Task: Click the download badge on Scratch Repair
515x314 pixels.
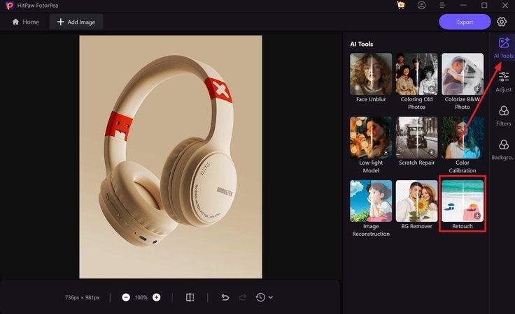Action: click(431, 152)
